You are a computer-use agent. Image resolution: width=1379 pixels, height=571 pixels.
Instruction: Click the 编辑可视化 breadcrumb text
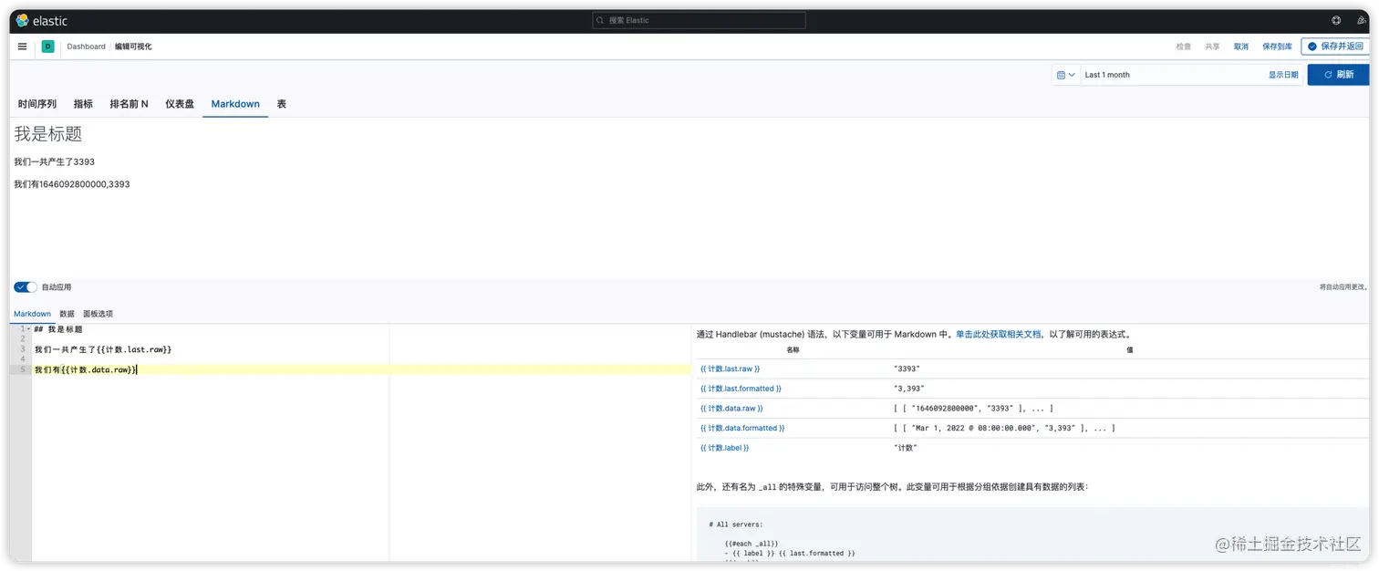tap(133, 47)
